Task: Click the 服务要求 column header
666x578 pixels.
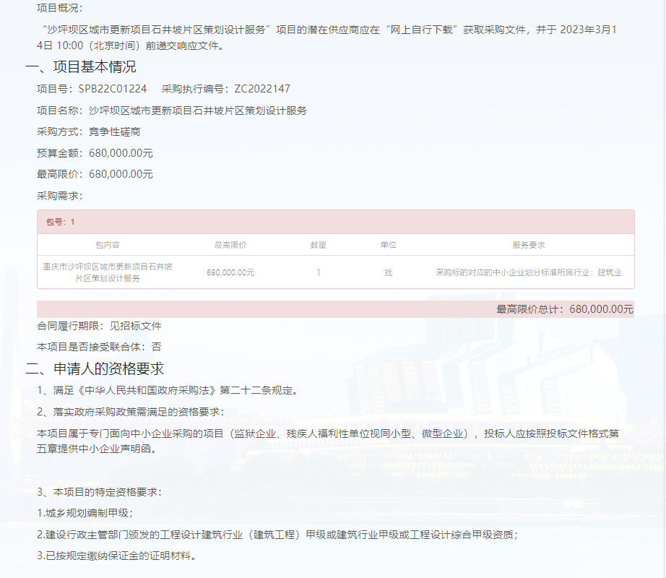Action: click(528, 245)
